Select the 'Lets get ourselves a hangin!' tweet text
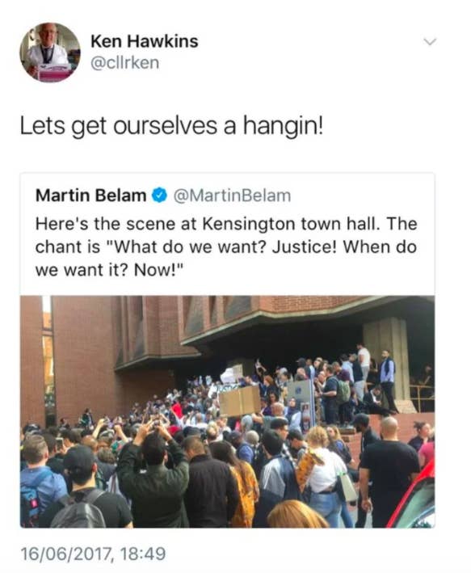The height and width of the screenshot is (573, 471). point(171,126)
